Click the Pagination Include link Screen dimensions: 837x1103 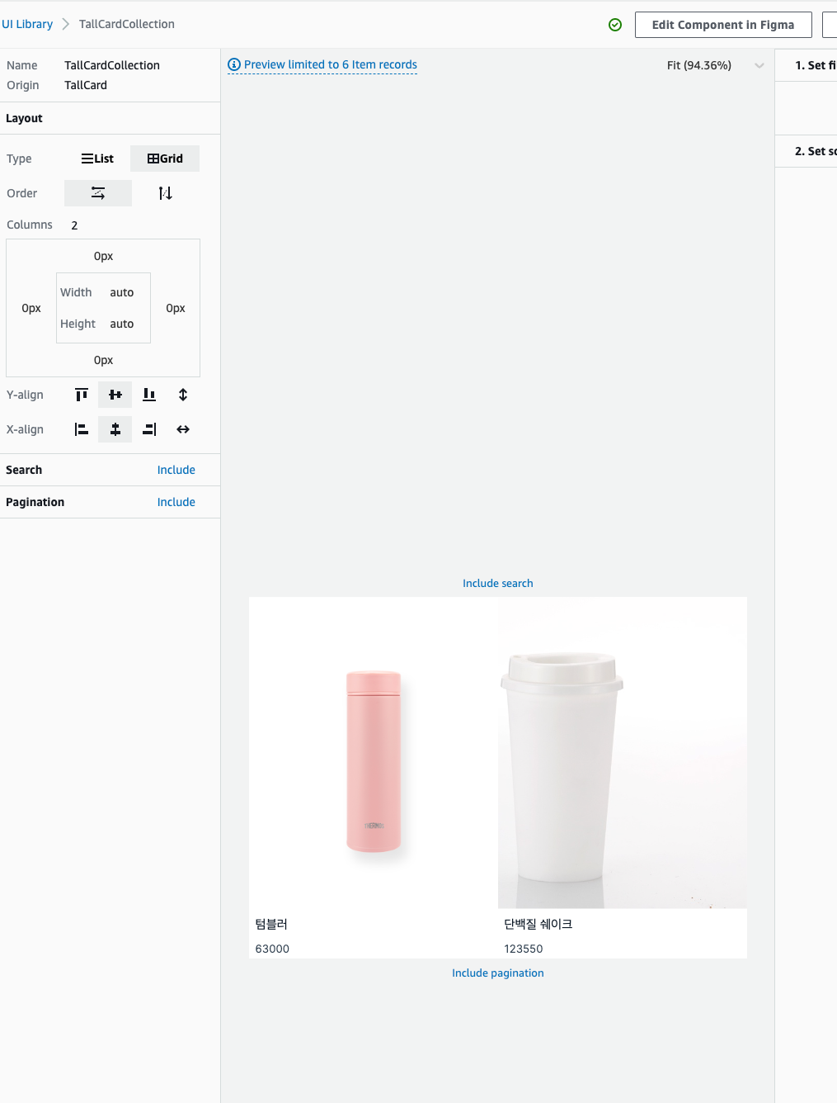[x=176, y=502]
